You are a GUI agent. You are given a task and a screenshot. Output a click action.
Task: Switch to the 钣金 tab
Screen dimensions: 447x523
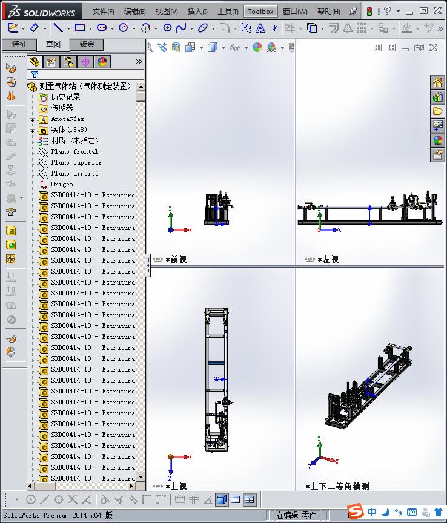(x=87, y=44)
